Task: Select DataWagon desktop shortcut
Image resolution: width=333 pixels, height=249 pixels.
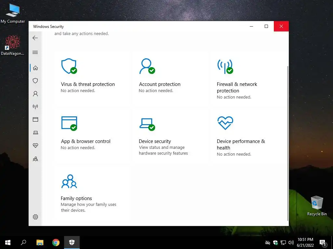Action: click(13, 45)
